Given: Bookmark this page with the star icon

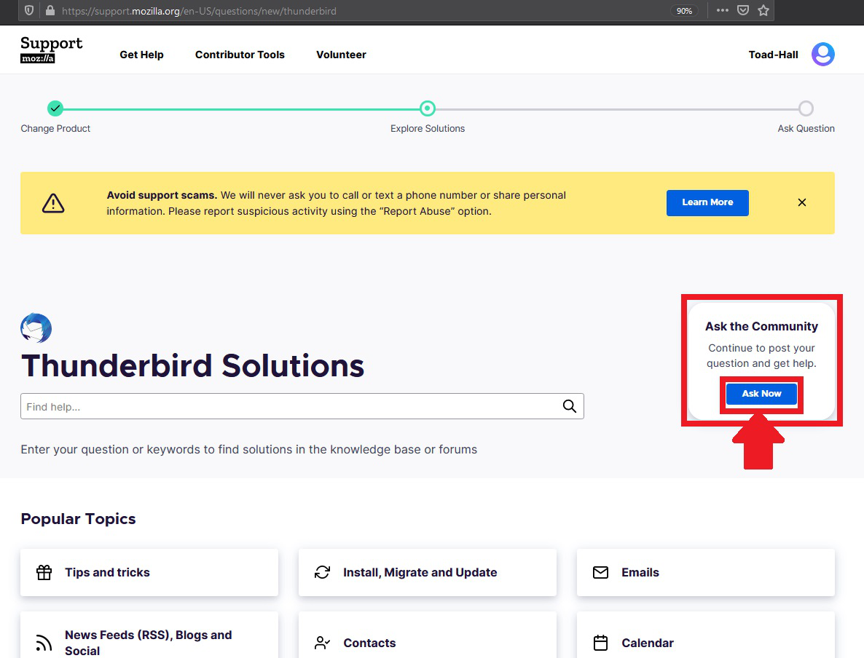Looking at the screenshot, I should [x=763, y=10].
